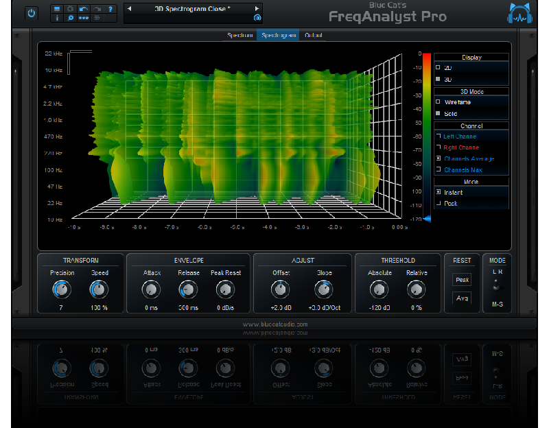Image resolution: width=549 pixels, height=428 pixels.
Task: Click the Slope knob
Action: pos(324,289)
